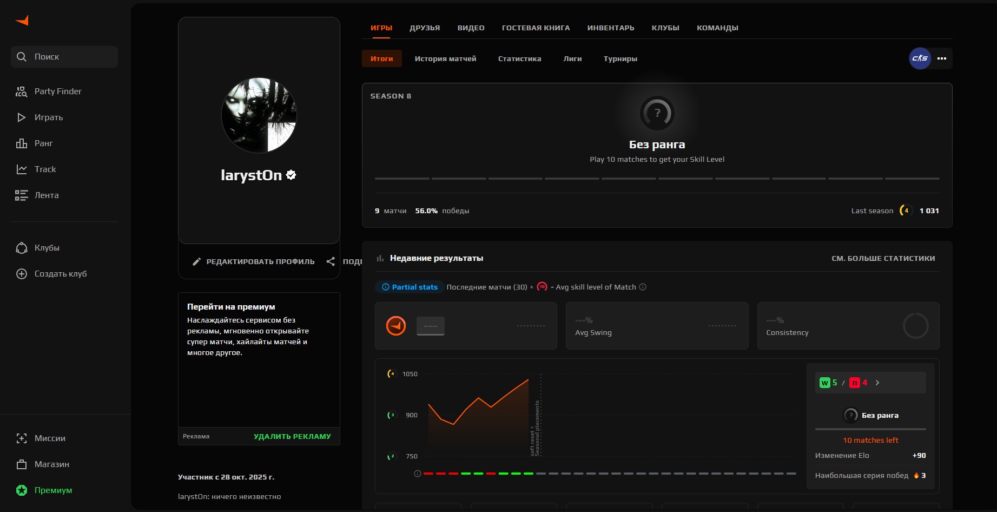Click the share icon under the profile card
The image size is (997, 512).
[331, 261]
